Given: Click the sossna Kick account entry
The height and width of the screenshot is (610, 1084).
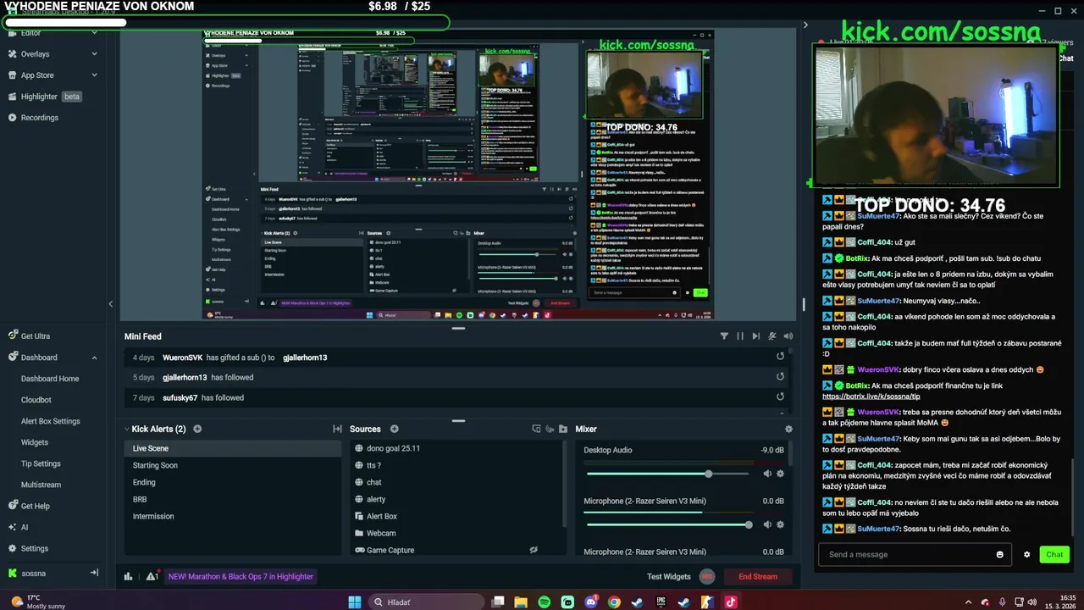Looking at the screenshot, I should [33, 574].
